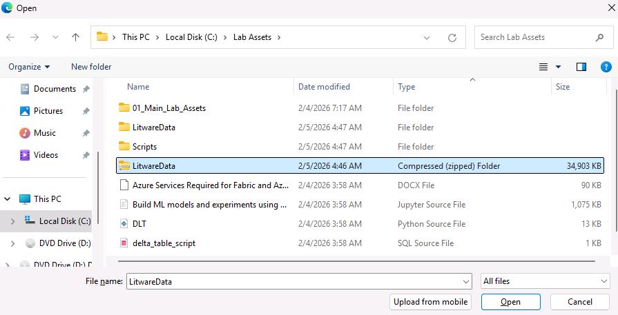
Task: Close the Open dialog window
Action: 611,8
